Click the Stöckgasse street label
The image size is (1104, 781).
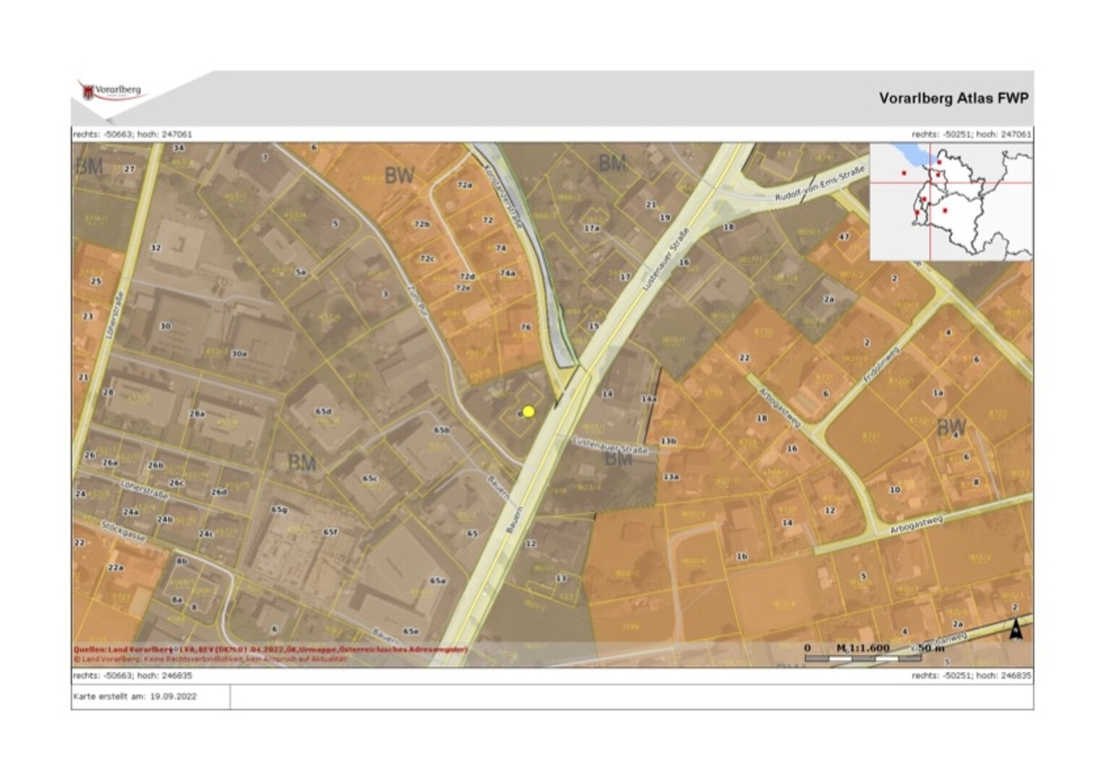pyautogui.click(x=124, y=532)
